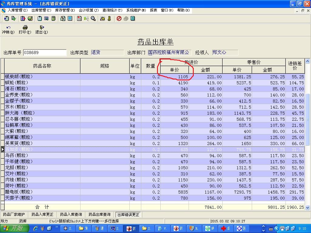
Task: Click the 药品名称 column header
Action: pyautogui.click(x=42, y=66)
